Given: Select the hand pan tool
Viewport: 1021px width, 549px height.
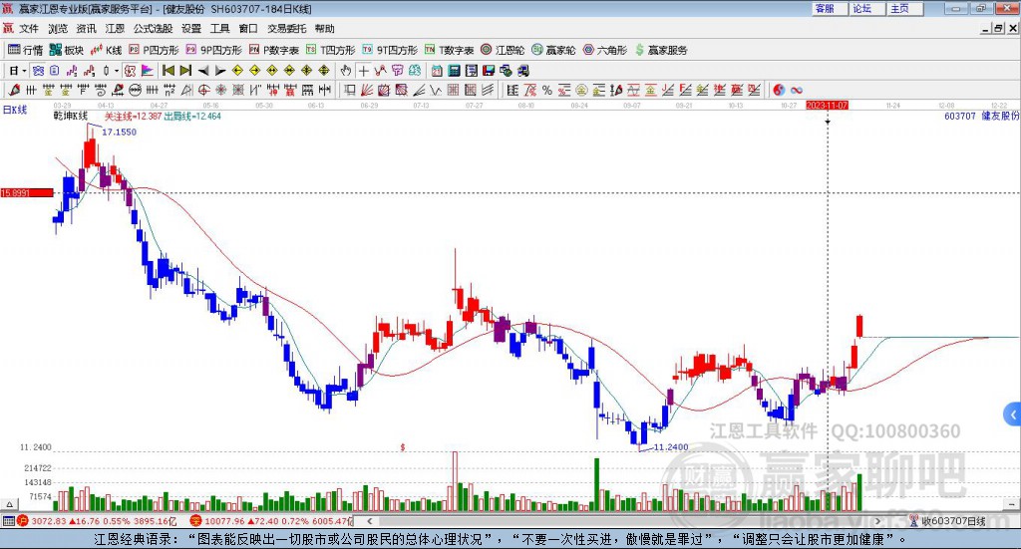Looking at the screenshot, I should (x=345, y=71).
